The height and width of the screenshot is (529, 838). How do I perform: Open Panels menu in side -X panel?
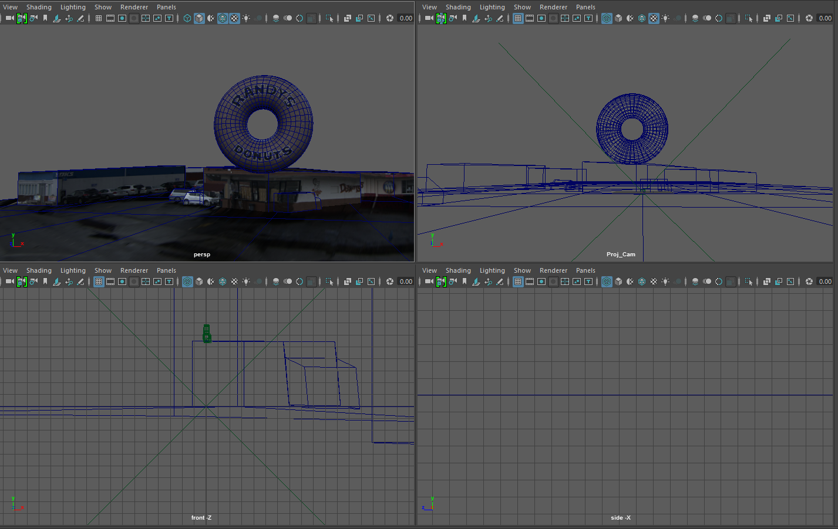coord(585,270)
